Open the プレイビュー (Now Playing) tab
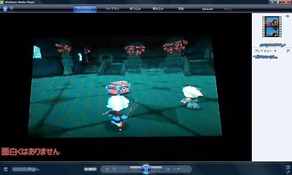This screenshot has width=292, height=175. (x=85, y=9)
